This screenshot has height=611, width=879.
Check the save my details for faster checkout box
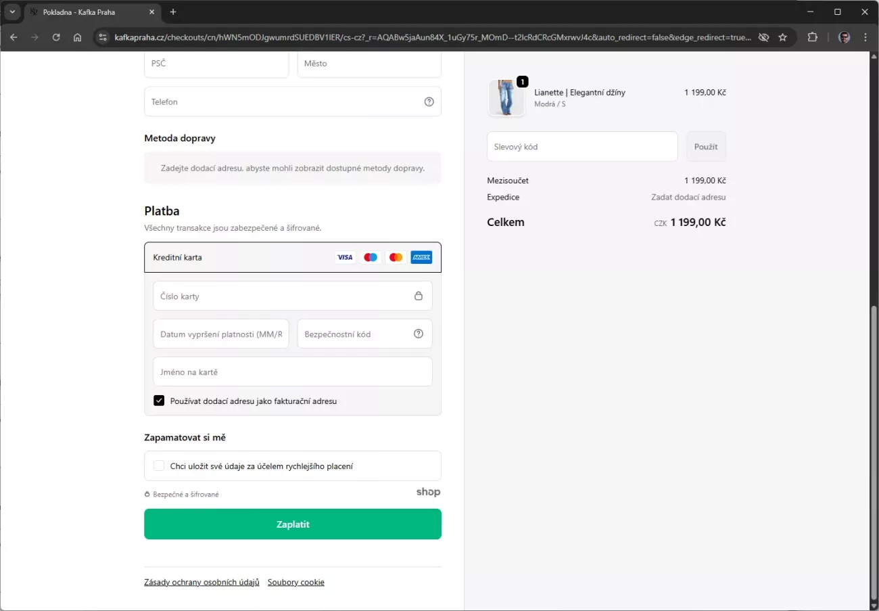tap(159, 466)
